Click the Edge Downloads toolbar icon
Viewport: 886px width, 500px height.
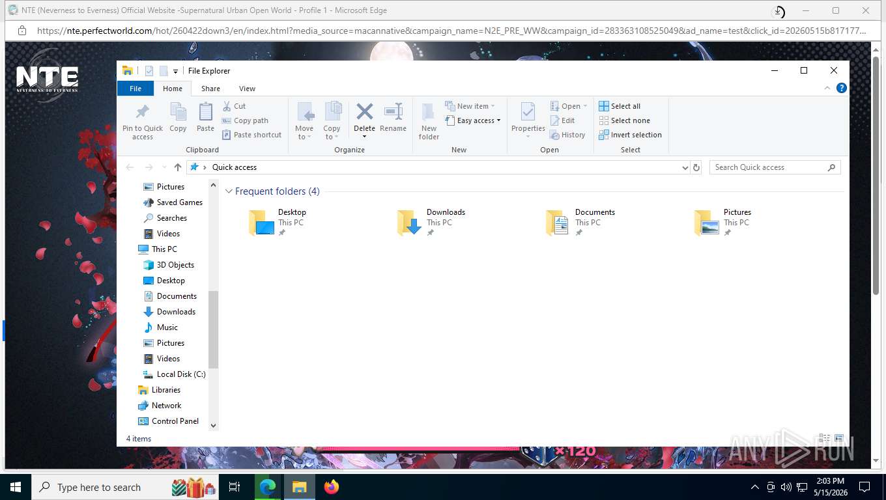click(779, 11)
